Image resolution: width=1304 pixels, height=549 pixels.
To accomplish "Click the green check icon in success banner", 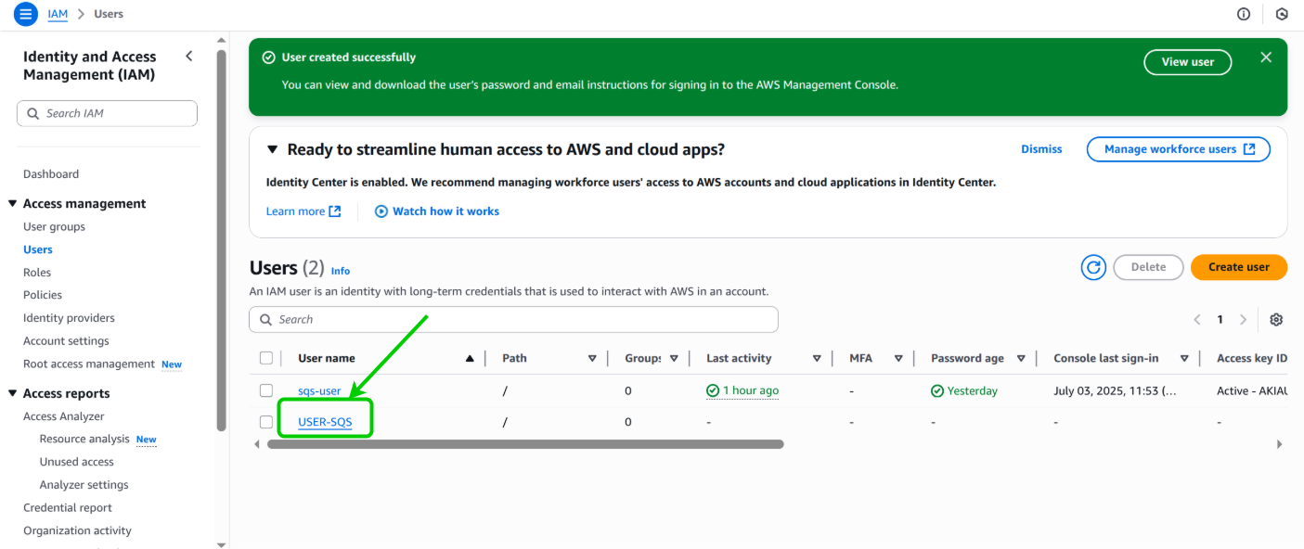I will pyautogui.click(x=269, y=57).
